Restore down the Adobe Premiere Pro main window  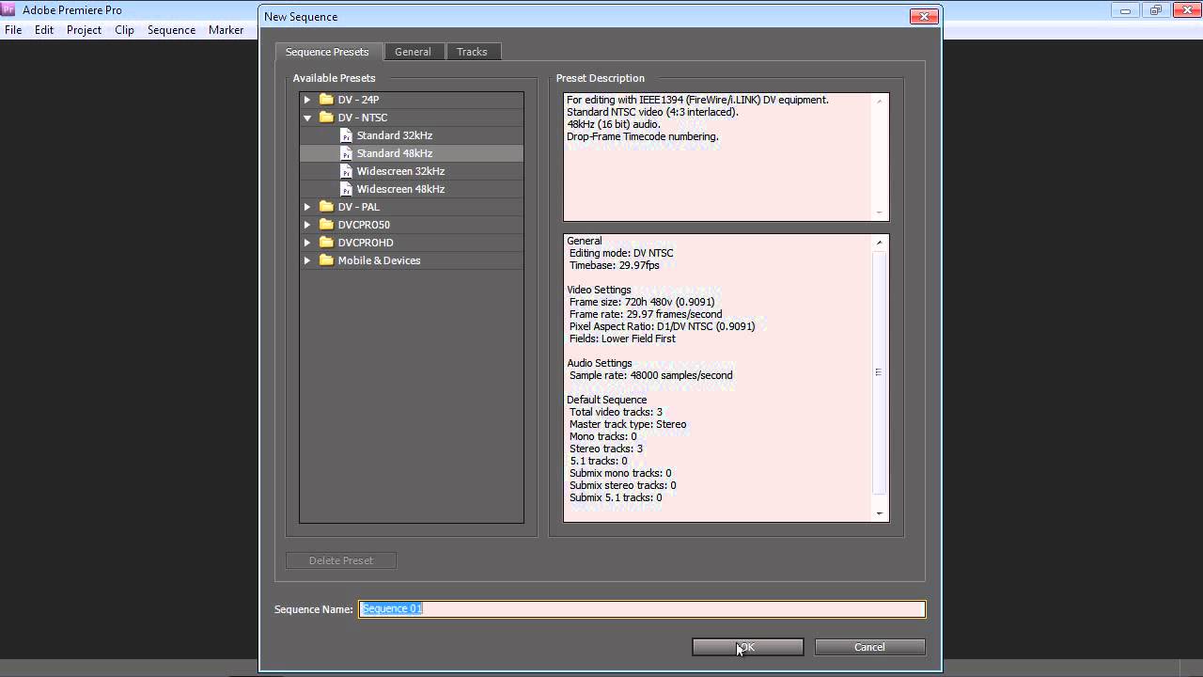(1155, 10)
